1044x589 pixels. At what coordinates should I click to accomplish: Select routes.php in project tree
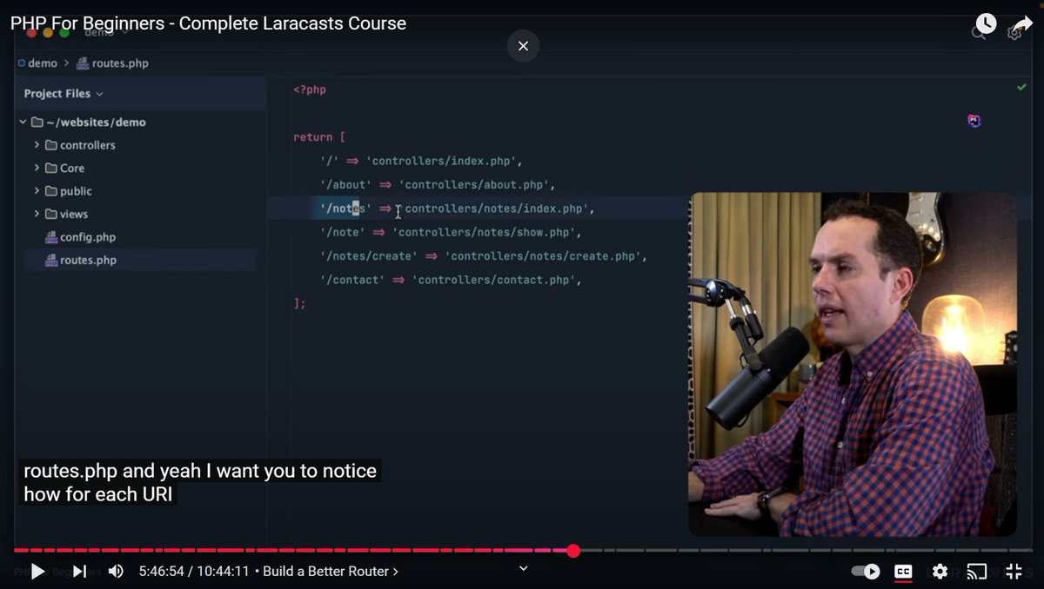click(88, 260)
